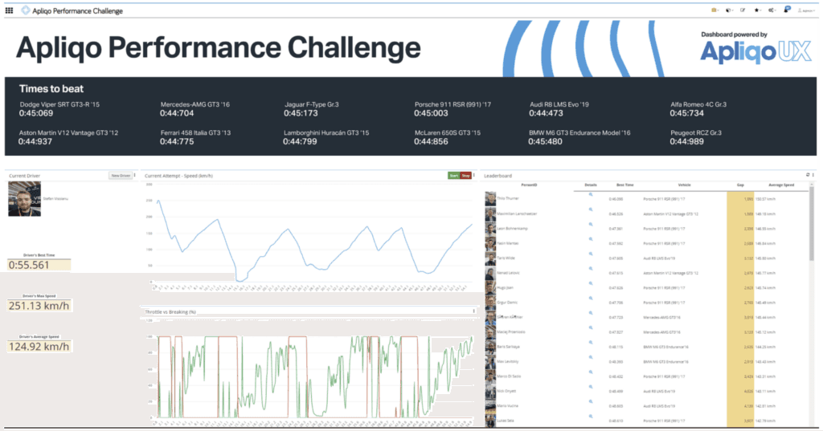Image resolution: width=823 pixels, height=431 pixels.
Task: Open details magnifier for Thilo Thurner
Action: click(x=591, y=194)
